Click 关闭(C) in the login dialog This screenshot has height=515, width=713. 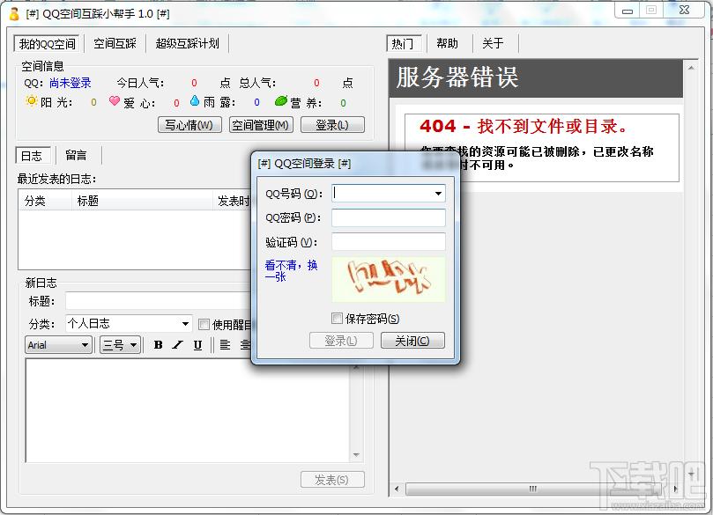tap(412, 340)
